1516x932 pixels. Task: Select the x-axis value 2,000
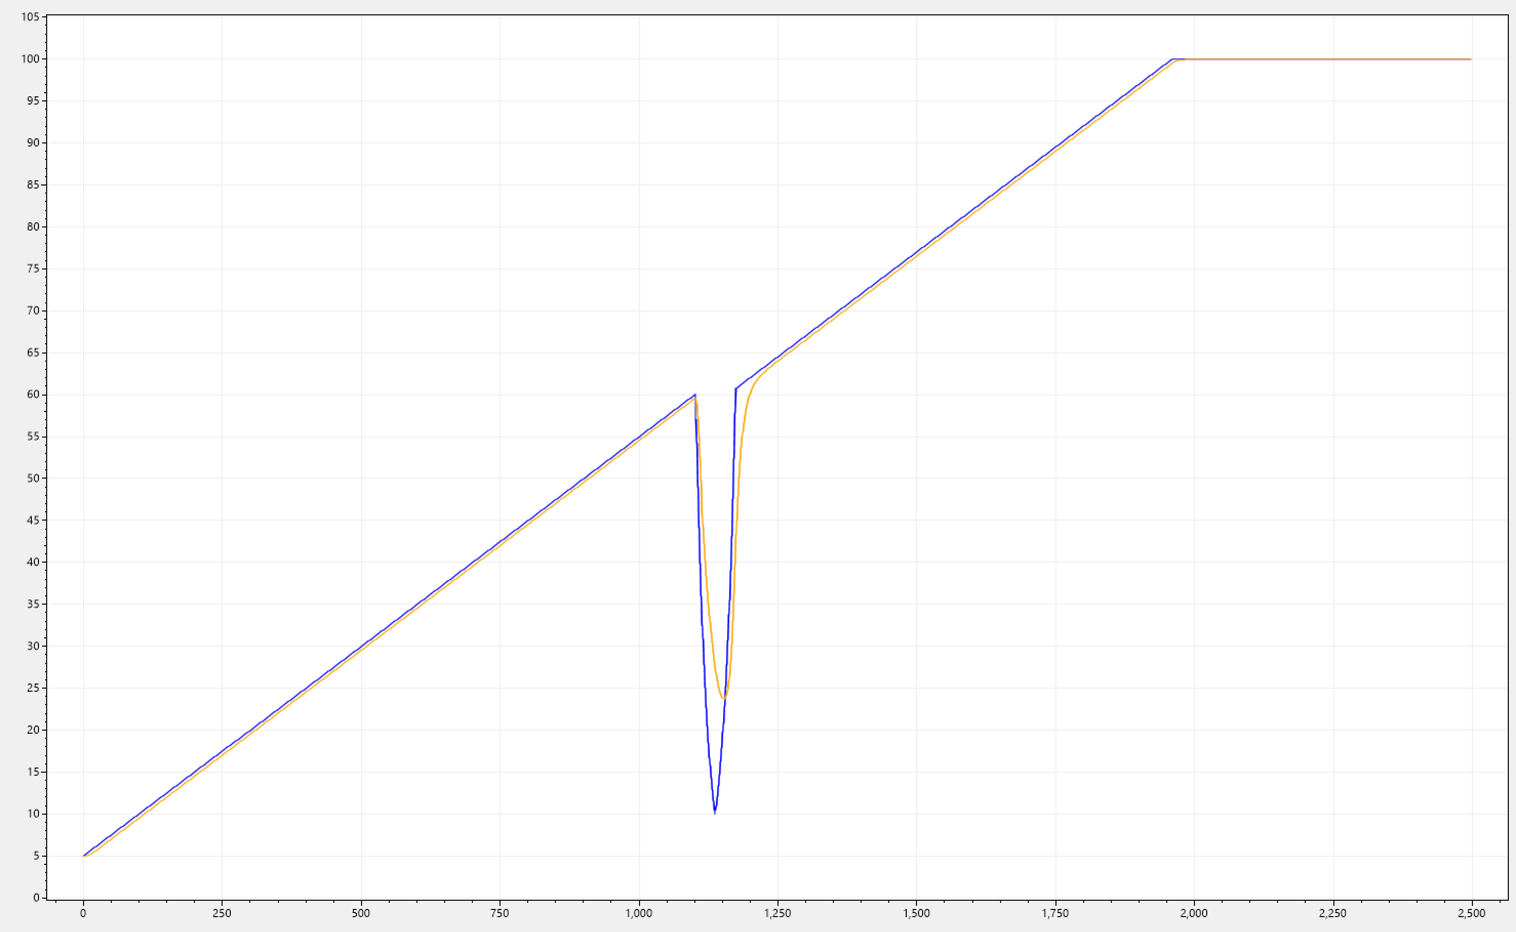pos(1194,913)
